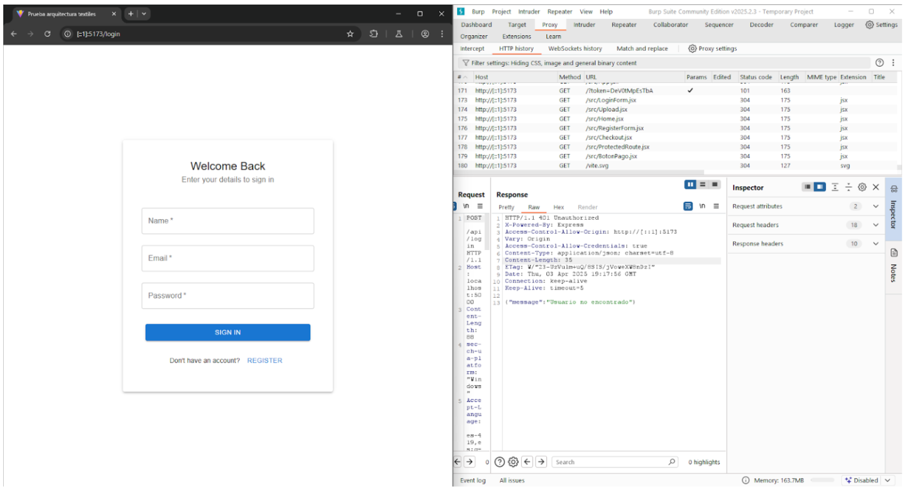Focus the Email input field
Screen dimensions: 905x490
227,258
